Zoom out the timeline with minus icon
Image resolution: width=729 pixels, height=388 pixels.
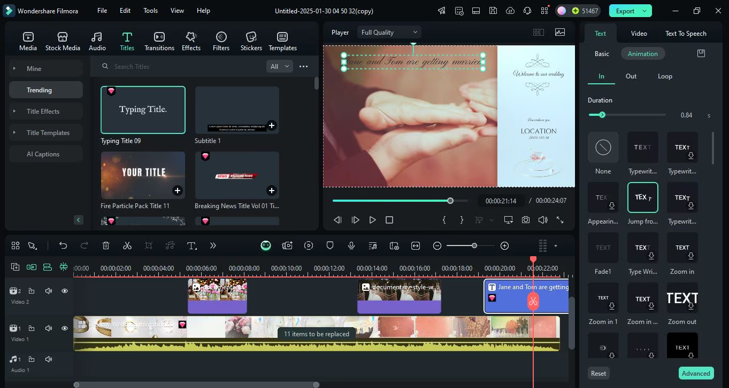[437, 246]
